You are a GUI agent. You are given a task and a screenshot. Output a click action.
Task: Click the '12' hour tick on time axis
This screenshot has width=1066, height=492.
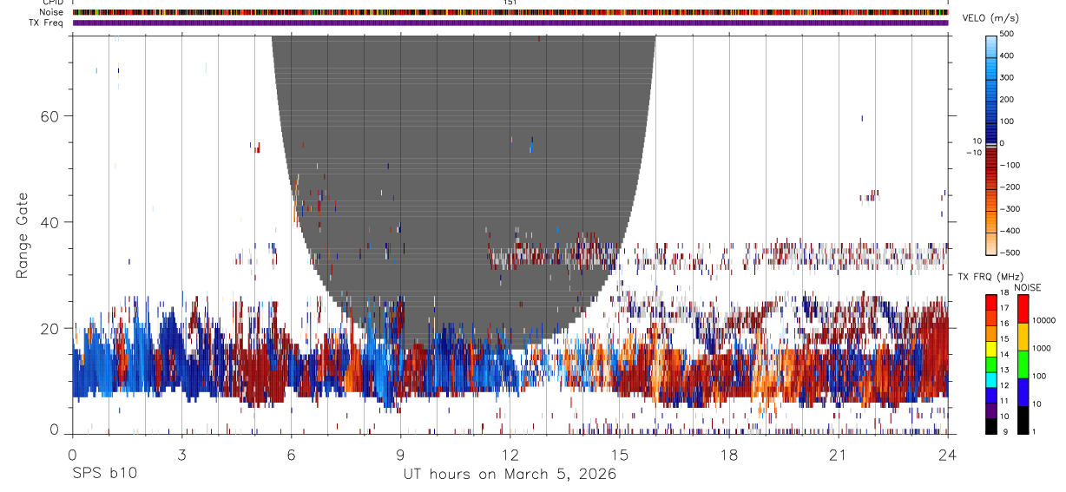pos(510,455)
